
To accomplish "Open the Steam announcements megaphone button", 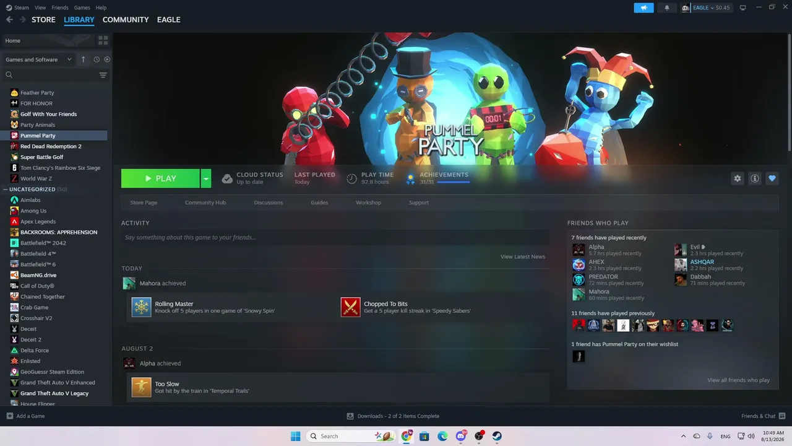I will tap(643, 7).
